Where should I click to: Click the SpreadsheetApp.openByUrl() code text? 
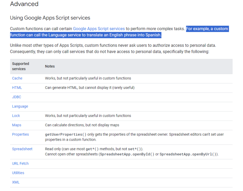[188, 154]
